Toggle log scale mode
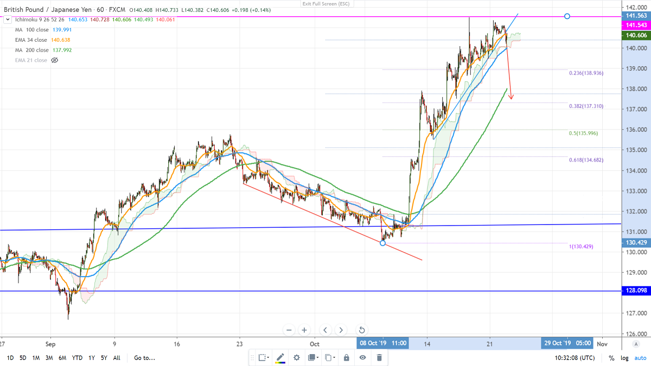The width and height of the screenshot is (651, 366). tap(624, 358)
